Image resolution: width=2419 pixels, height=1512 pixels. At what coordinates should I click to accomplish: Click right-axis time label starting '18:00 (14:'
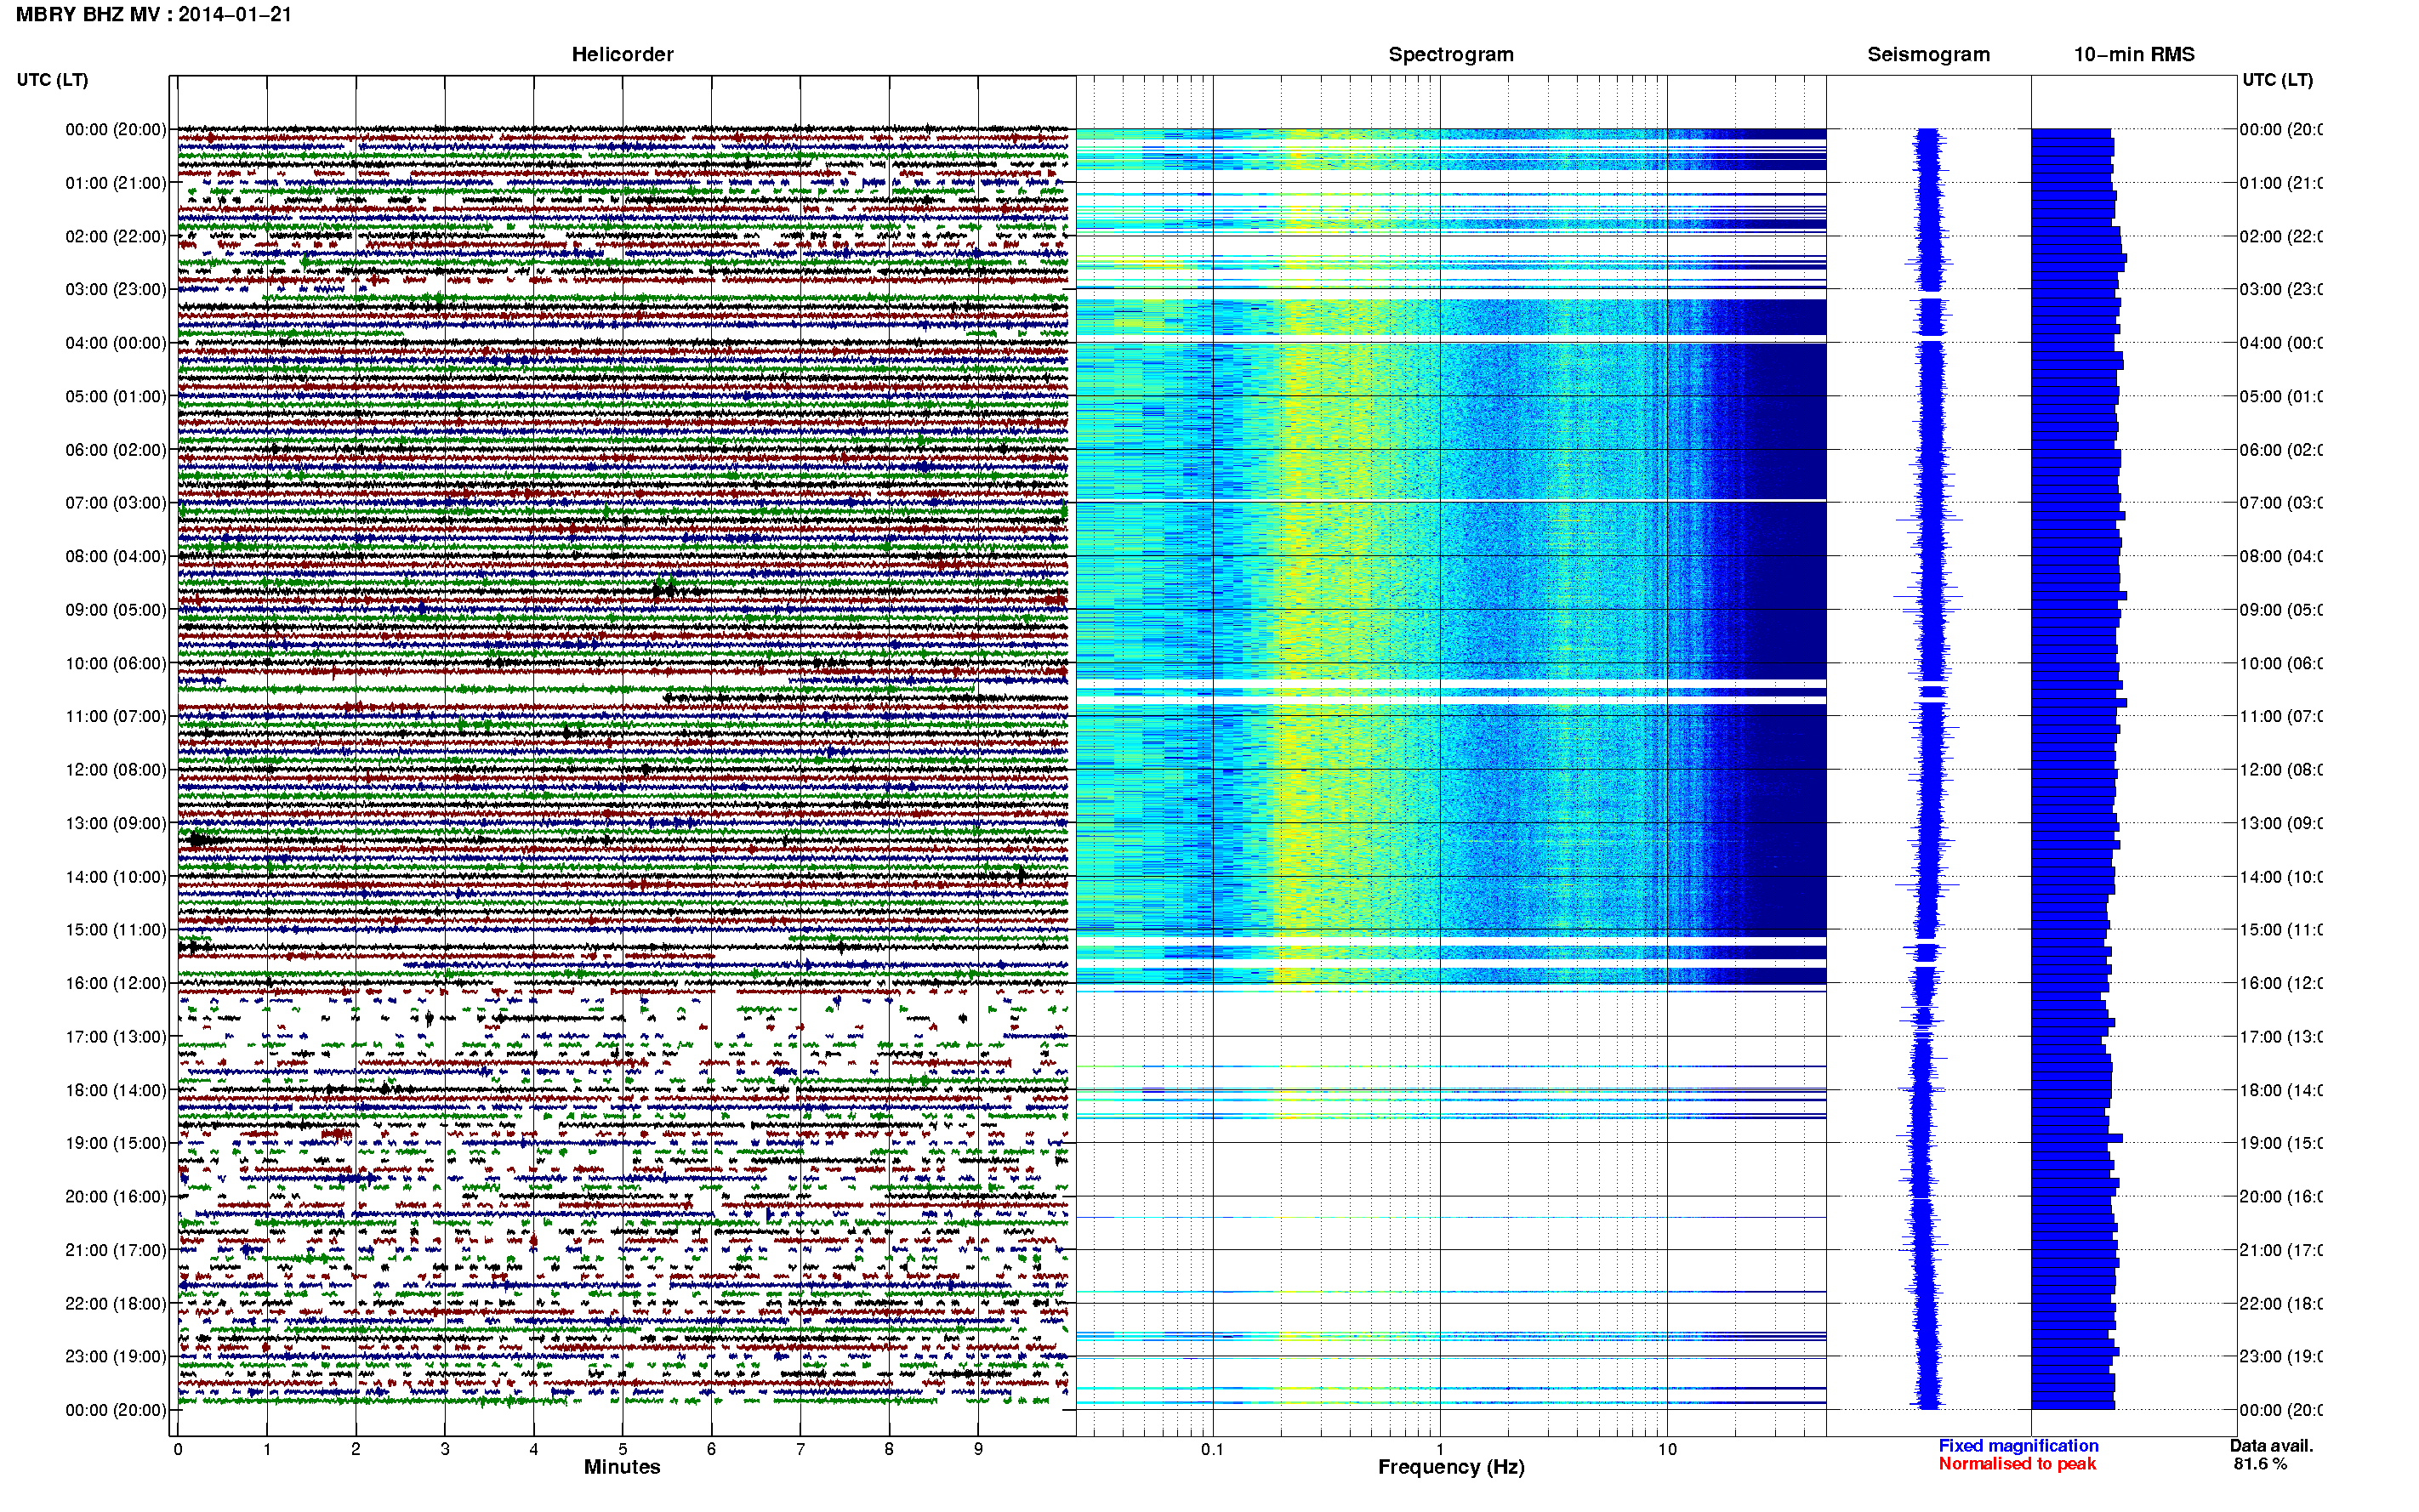tap(2281, 1091)
